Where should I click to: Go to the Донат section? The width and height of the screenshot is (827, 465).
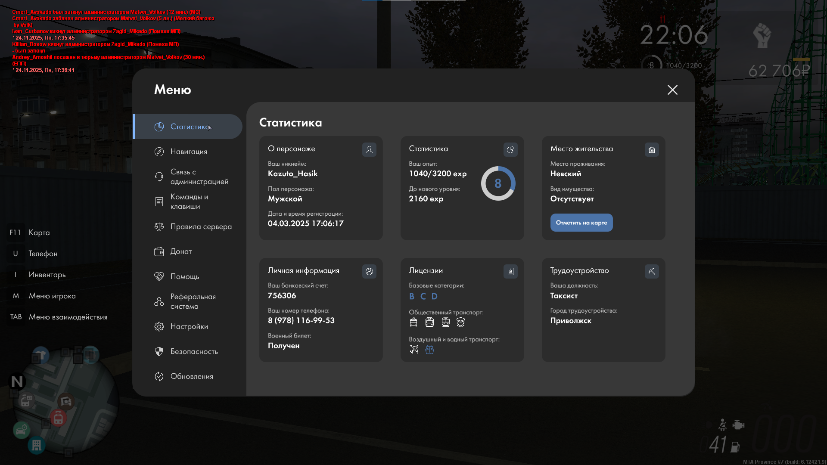coord(181,251)
